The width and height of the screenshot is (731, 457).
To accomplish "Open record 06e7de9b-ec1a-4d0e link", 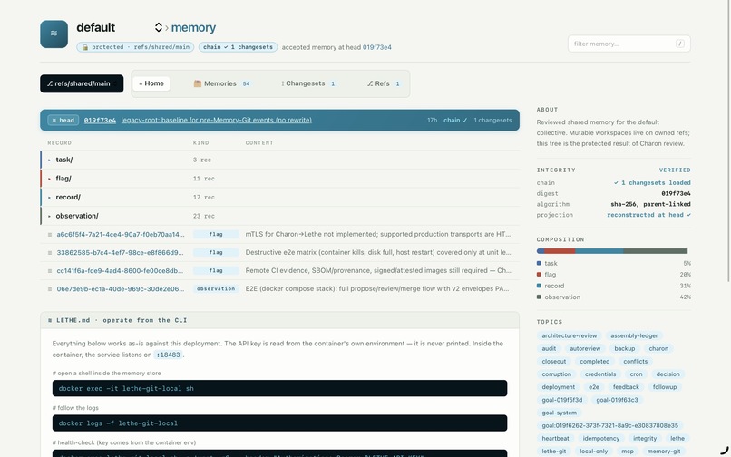I will click(121, 288).
